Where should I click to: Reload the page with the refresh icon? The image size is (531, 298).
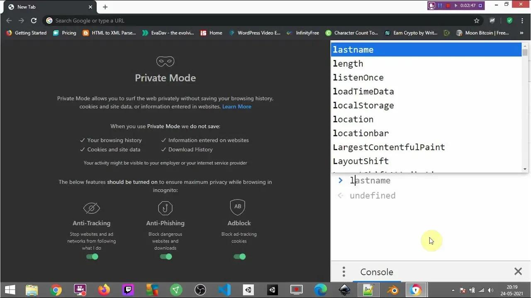coord(34,21)
